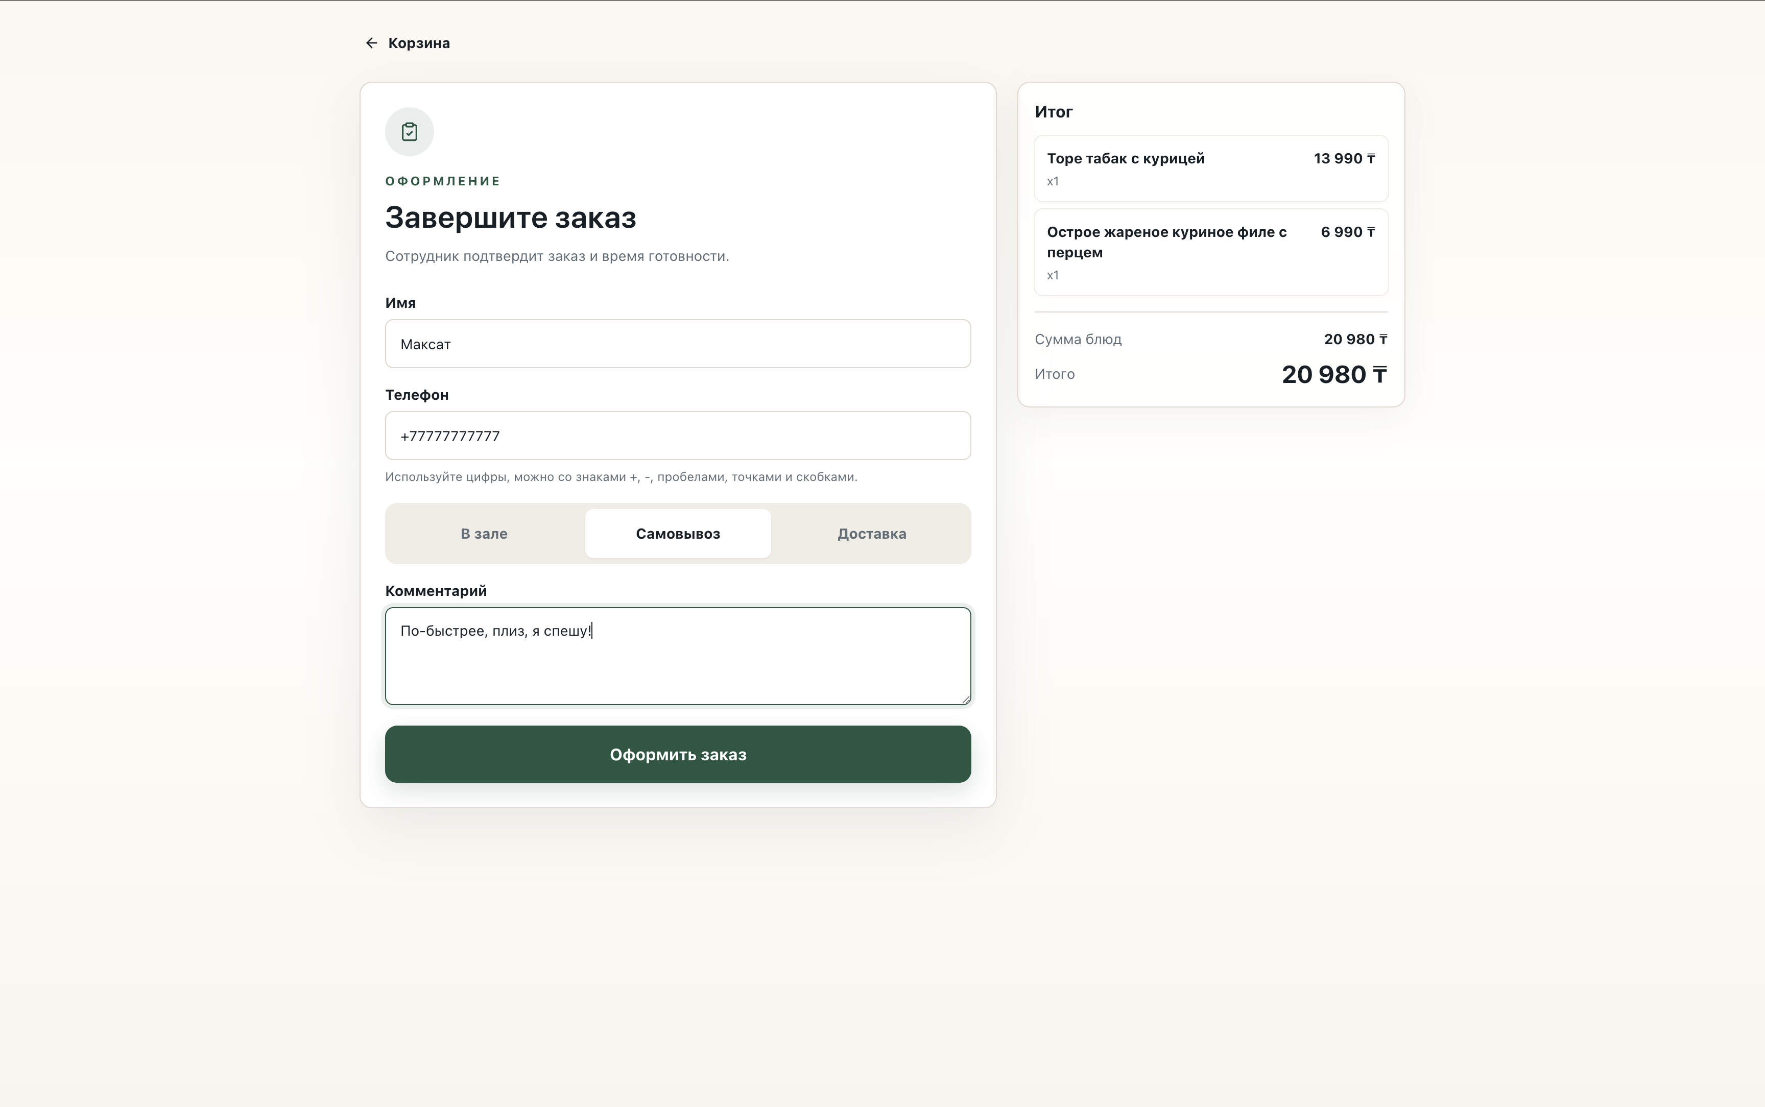Viewport: 1765px width, 1107px height.
Task: Click the 6 990 ₸ price
Action: [x=1348, y=232]
